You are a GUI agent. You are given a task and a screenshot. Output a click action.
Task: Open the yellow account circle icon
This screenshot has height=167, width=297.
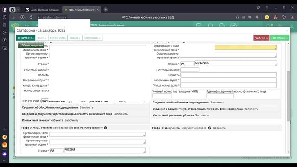click(x=267, y=17)
